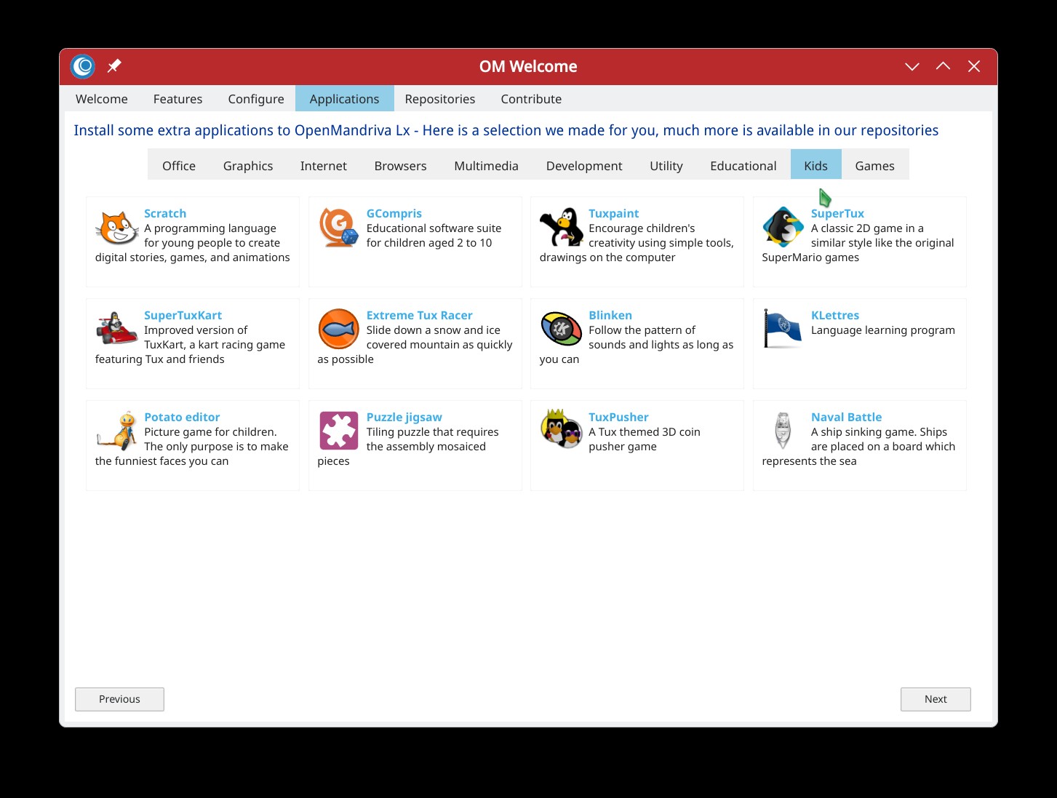
Task: Click the Next button
Action: 936,699
